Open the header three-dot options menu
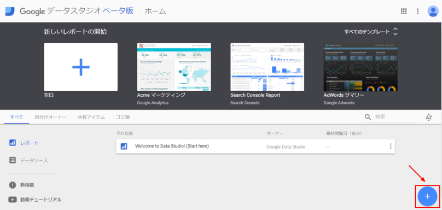This screenshot has height=210, width=442. [x=418, y=11]
